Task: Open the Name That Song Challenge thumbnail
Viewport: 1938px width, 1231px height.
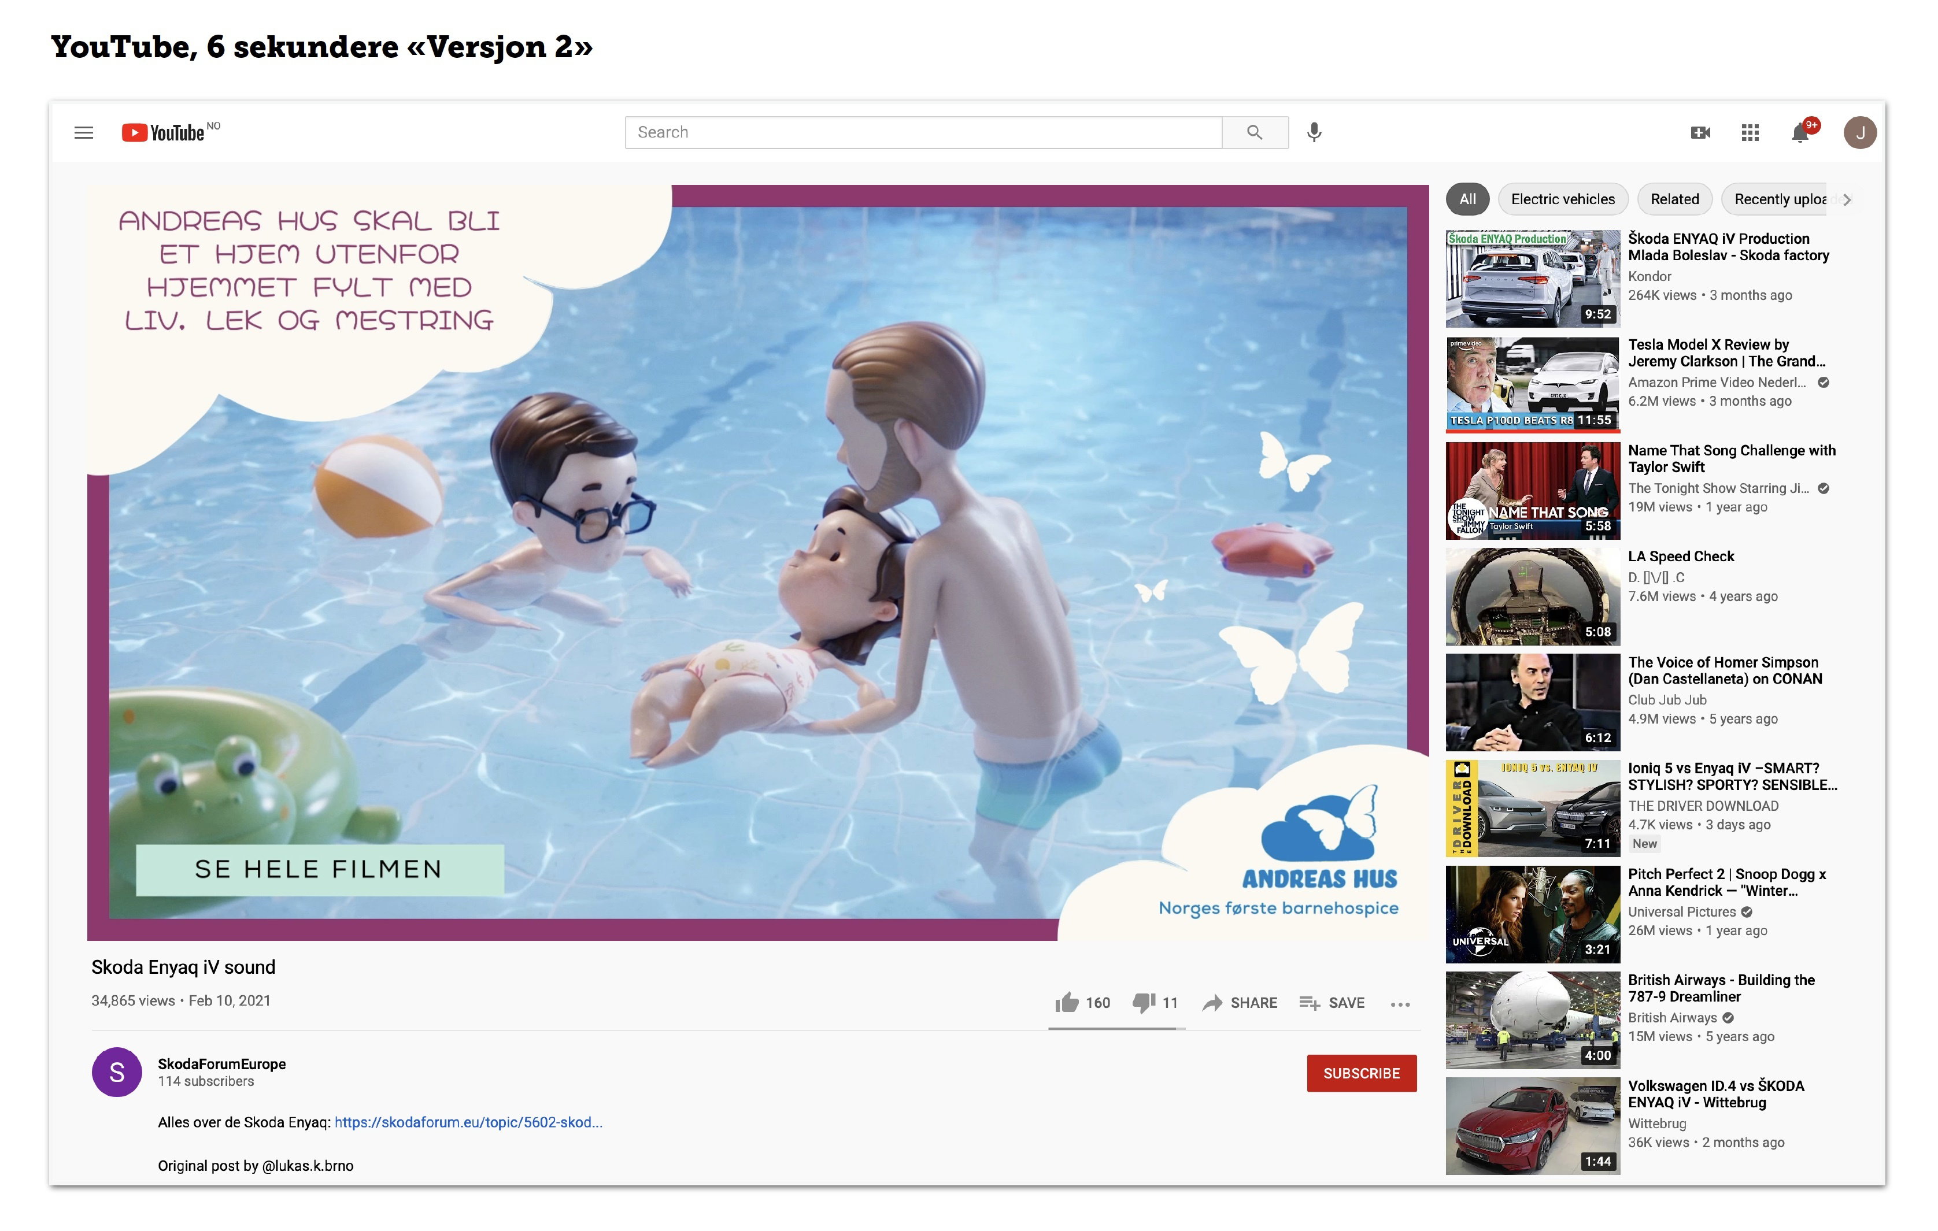Action: [1532, 491]
